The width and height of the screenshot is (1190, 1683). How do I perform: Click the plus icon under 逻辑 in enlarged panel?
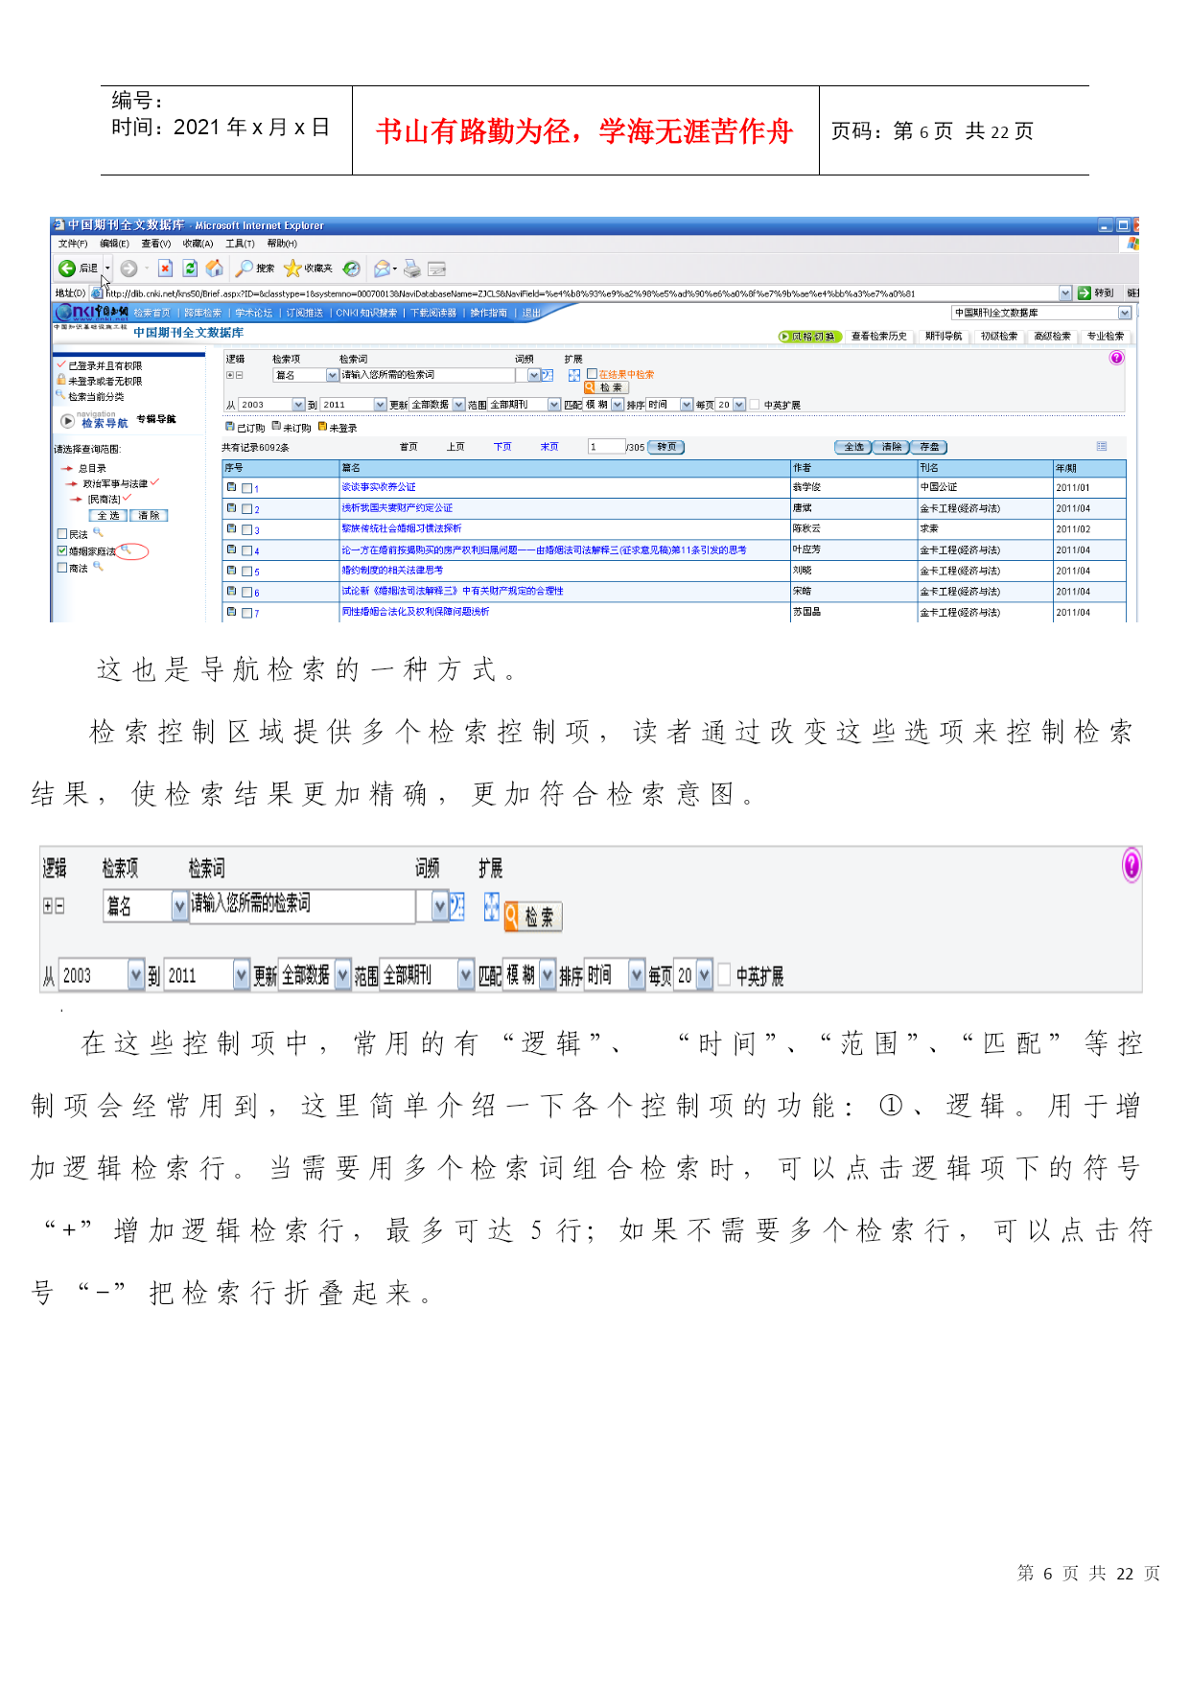[x=47, y=905]
